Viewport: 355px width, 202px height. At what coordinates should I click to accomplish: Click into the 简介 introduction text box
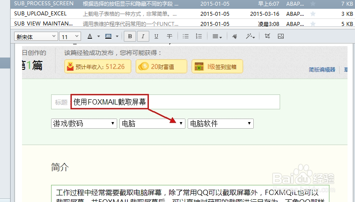190,194
